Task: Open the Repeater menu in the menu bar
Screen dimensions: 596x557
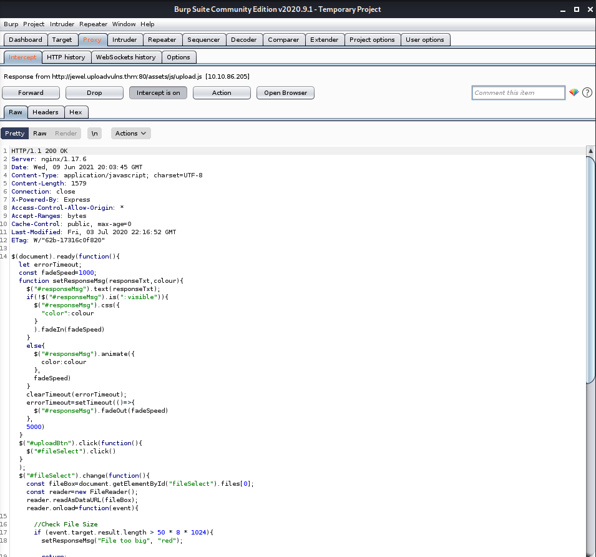Action: point(94,24)
